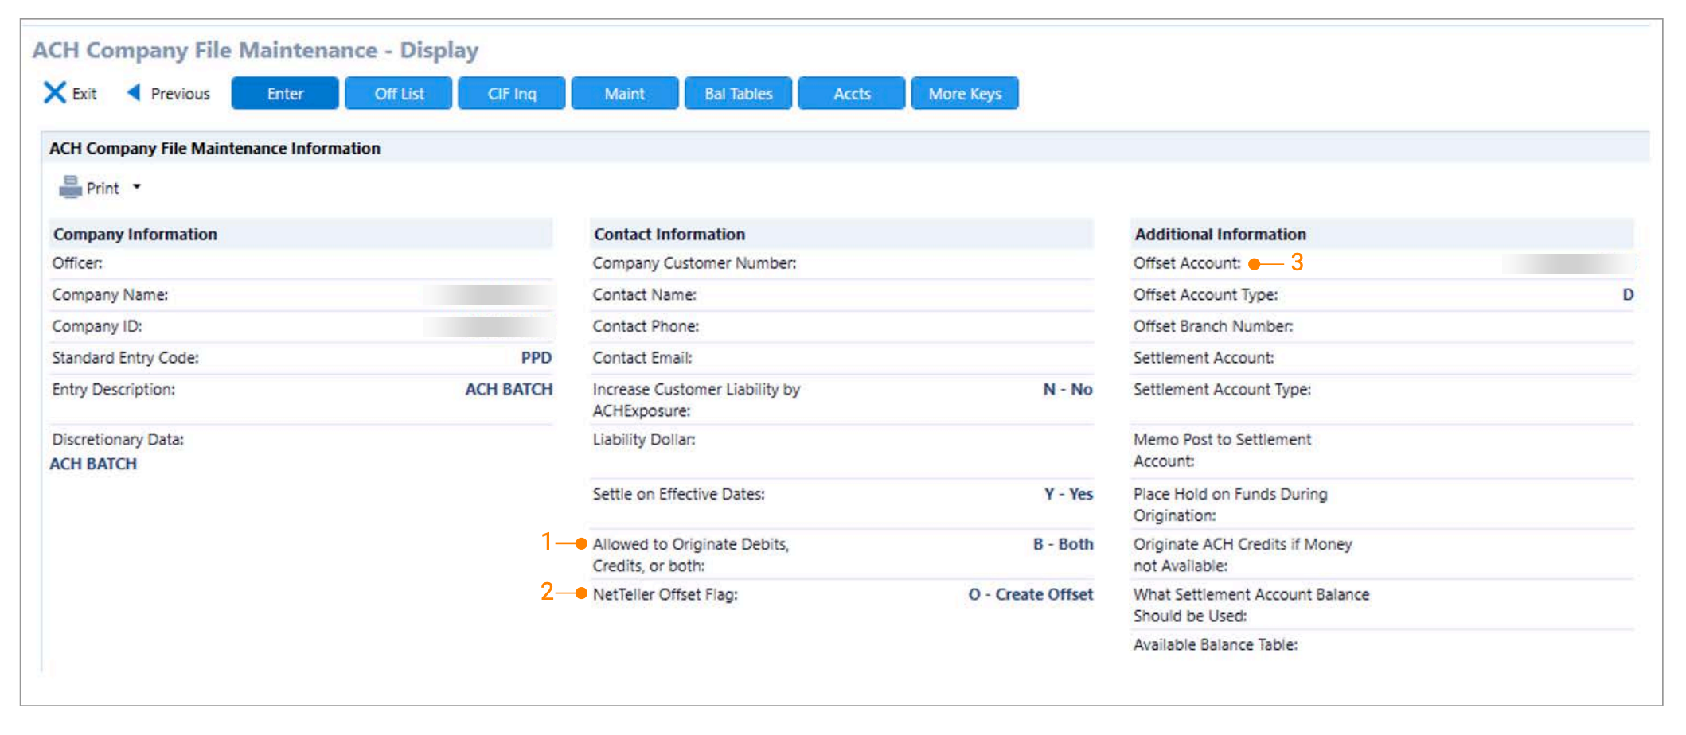The width and height of the screenshot is (1686, 735).
Task: Open Bal Tables
Action: (738, 93)
